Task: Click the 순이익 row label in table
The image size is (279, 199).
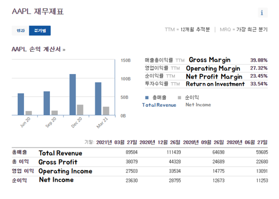Action: (x=20, y=181)
